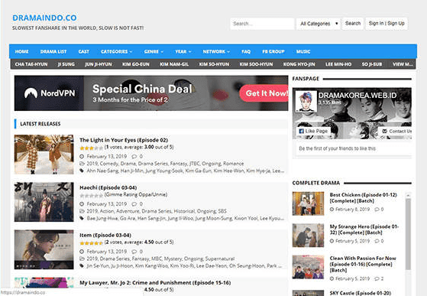Open My Strange Hero complete batch link
427x296 pixels.
364,229
